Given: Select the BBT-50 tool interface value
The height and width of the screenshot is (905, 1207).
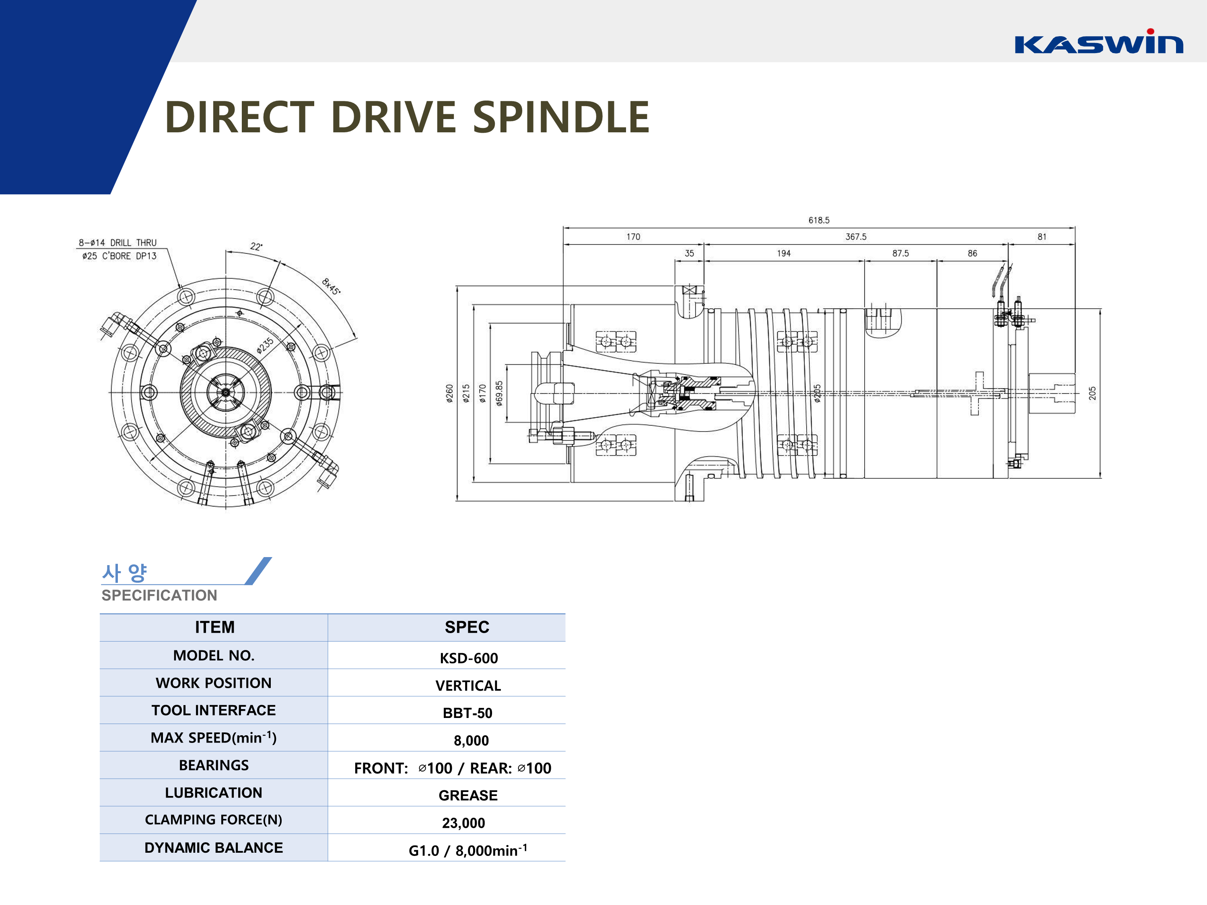Looking at the screenshot, I should tap(467, 713).
